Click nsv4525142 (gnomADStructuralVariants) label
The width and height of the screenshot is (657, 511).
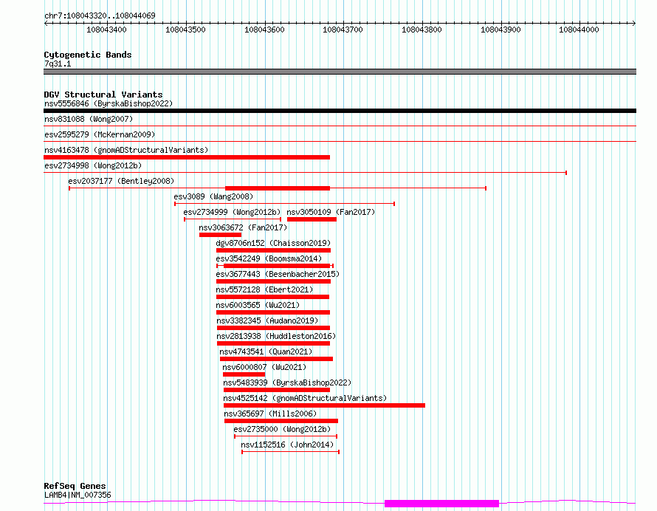click(x=305, y=398)
